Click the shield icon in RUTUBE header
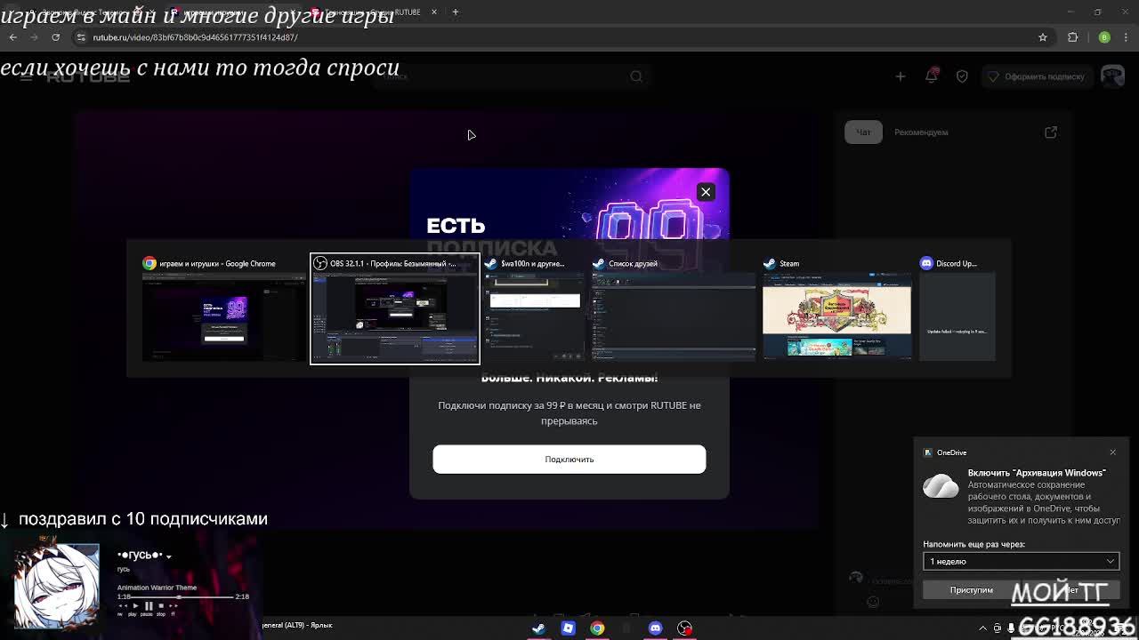This screenshot has height=640, width=1139. click(962, 76)
